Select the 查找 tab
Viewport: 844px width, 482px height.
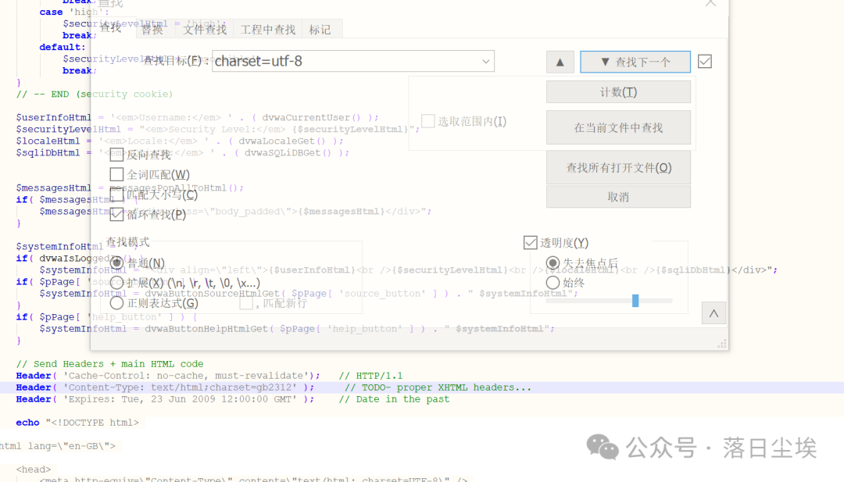111,27
